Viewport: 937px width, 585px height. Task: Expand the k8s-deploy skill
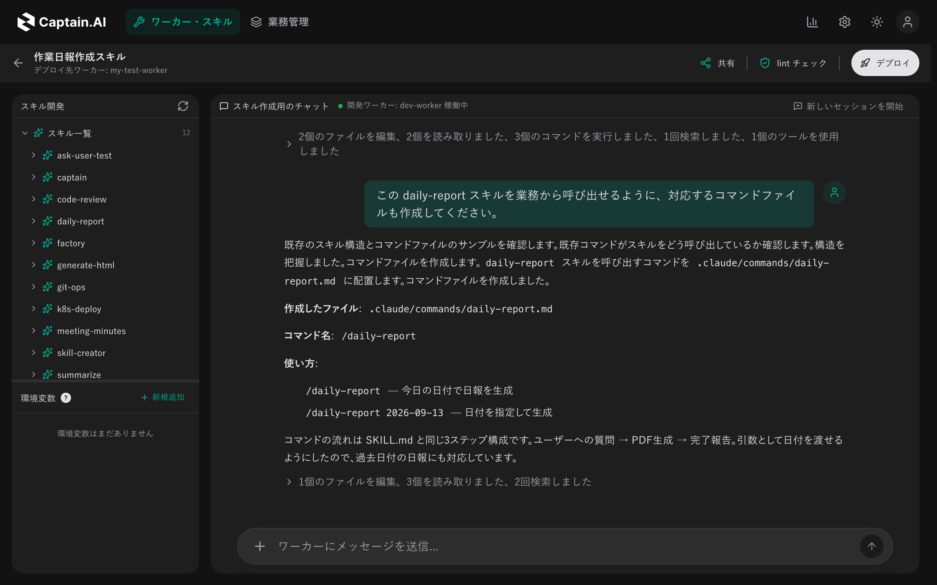(x=34, y=309)
